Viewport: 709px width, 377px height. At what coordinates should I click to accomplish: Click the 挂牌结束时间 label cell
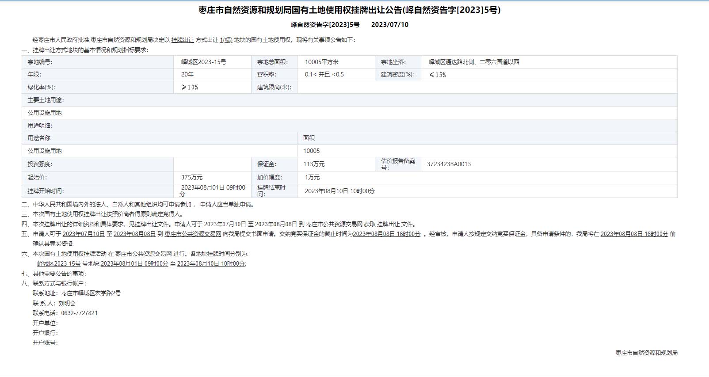click(274, 191)
